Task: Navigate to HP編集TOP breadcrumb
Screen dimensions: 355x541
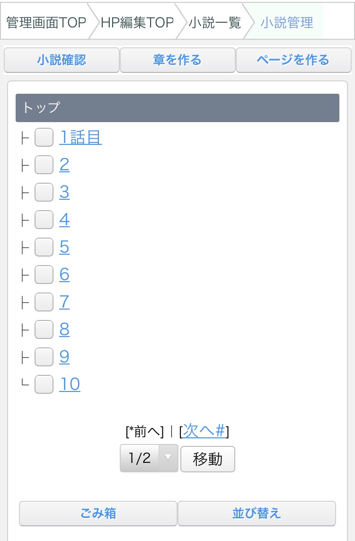Action: pos(137,22)
